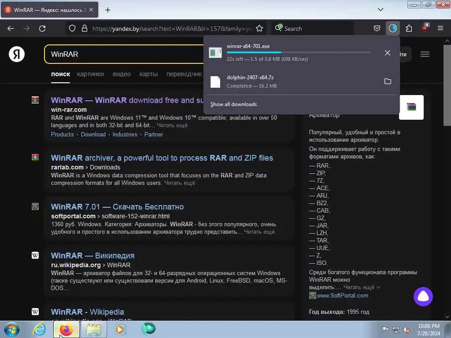This screenshot has height=338, width=451.
Task: Open Alice assistant purple round button
Action: (423, 297)
